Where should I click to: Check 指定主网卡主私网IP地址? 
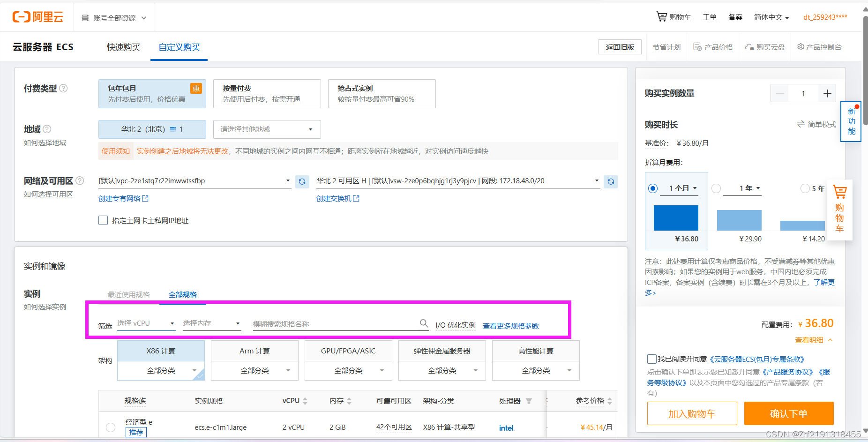point(103,220)
